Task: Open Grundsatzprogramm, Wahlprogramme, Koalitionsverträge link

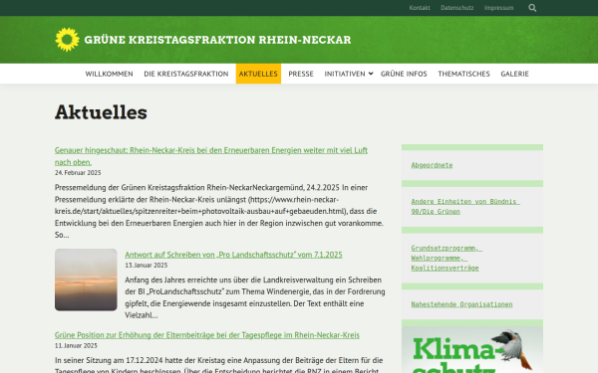Action: pyautogui.click(x=447, y=258)
